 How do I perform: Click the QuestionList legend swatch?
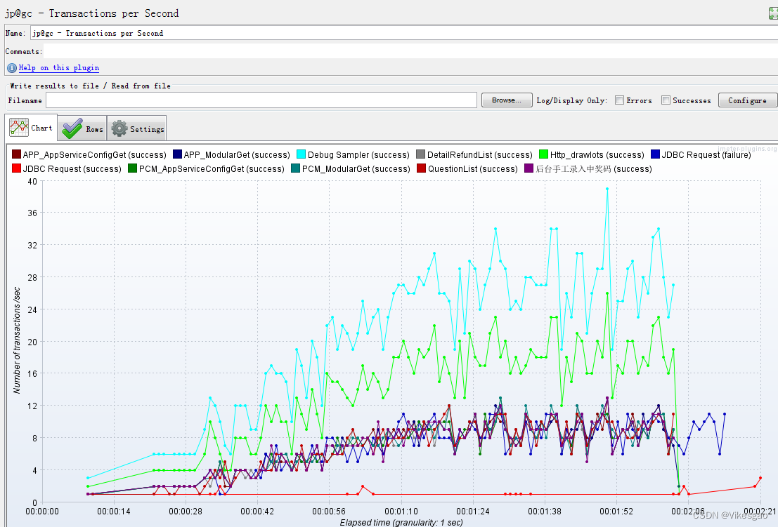pyautogui.click(x=422, y=168)
